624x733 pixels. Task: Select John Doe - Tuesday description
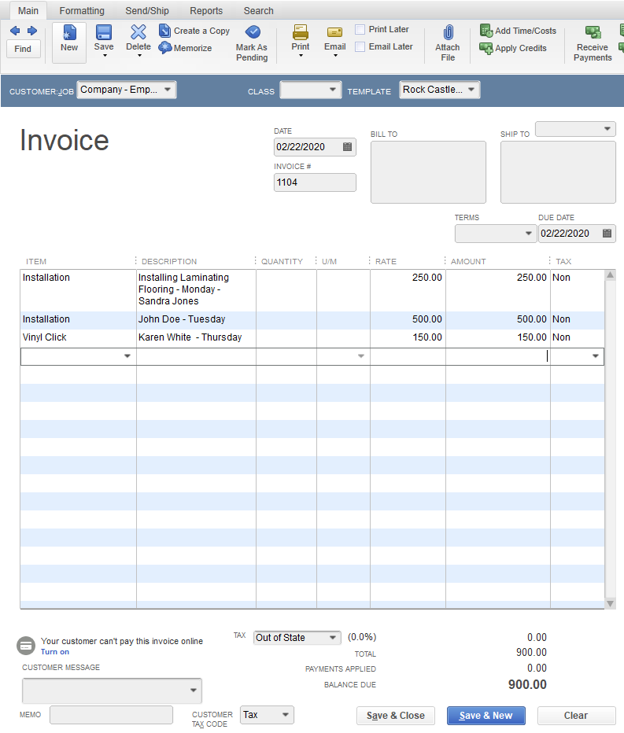click(x=196, y=319)
